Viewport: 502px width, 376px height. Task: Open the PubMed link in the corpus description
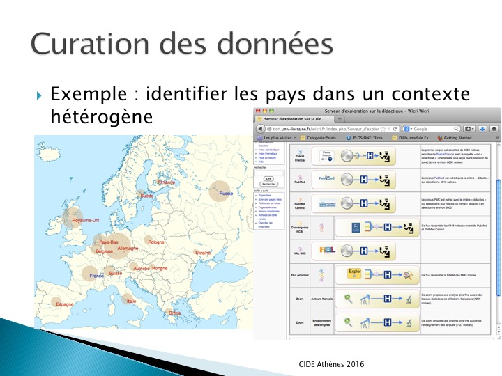[439, 178]
